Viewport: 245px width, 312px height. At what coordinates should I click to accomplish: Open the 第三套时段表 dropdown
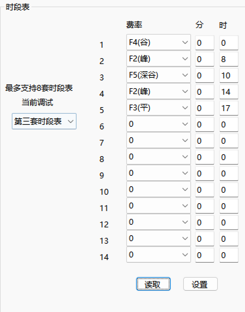(44, 121)
